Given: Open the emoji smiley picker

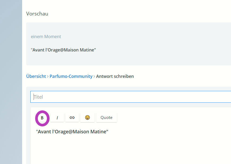Looking at the screenshot, I should click(87, 118).
